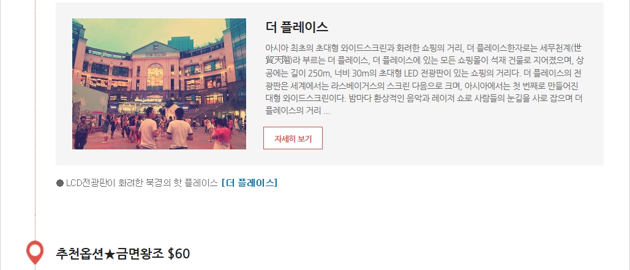Select the 더 플레이스 card heading
630x270 pixels.
[297, 27]
